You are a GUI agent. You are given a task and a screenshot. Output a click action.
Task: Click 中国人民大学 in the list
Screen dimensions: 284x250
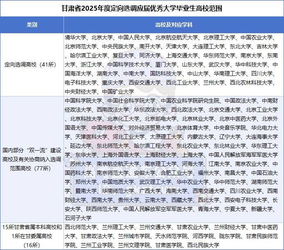click(134, 37)
